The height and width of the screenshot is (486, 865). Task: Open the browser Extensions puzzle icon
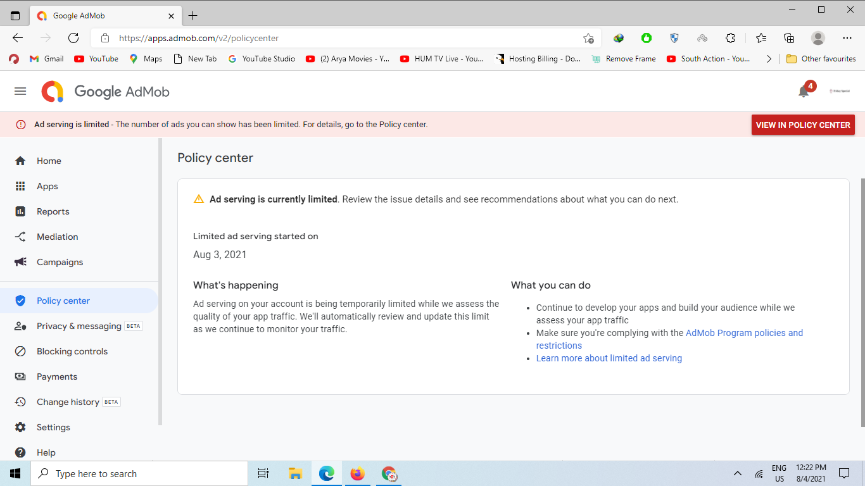(x=730, y=38)
